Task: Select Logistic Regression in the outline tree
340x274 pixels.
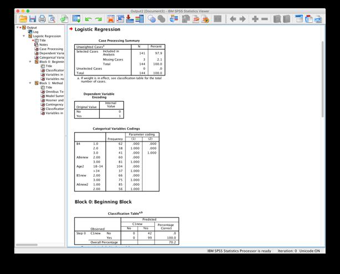Action: (x=47, y=36)
